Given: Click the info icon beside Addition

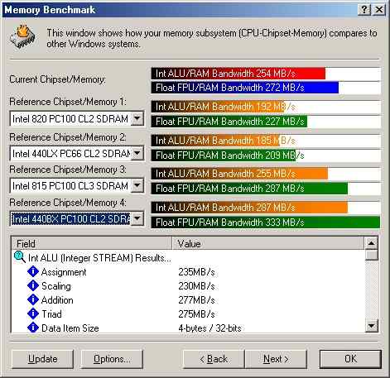Looking at the screenshot, I should coord(33,299).
